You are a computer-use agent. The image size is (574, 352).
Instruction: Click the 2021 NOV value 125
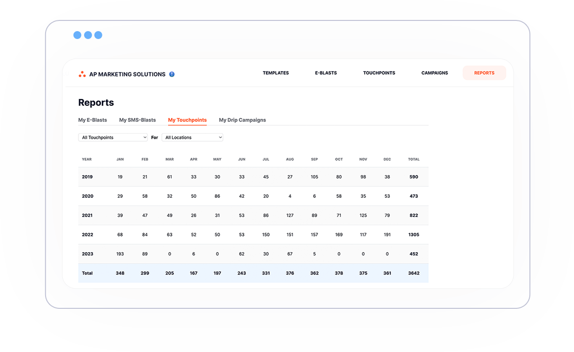(x=363, y=215)
